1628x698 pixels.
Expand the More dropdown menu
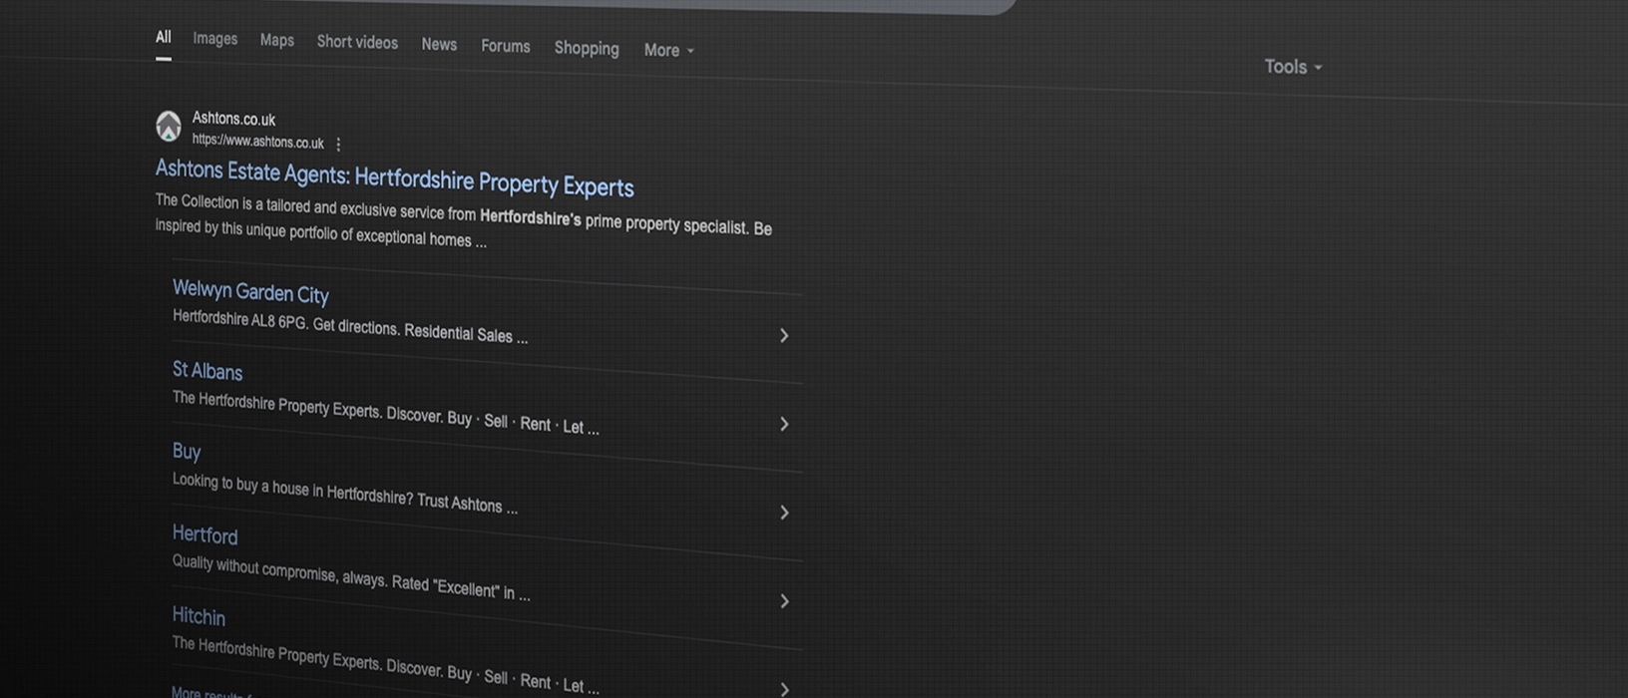coord(668,50)
